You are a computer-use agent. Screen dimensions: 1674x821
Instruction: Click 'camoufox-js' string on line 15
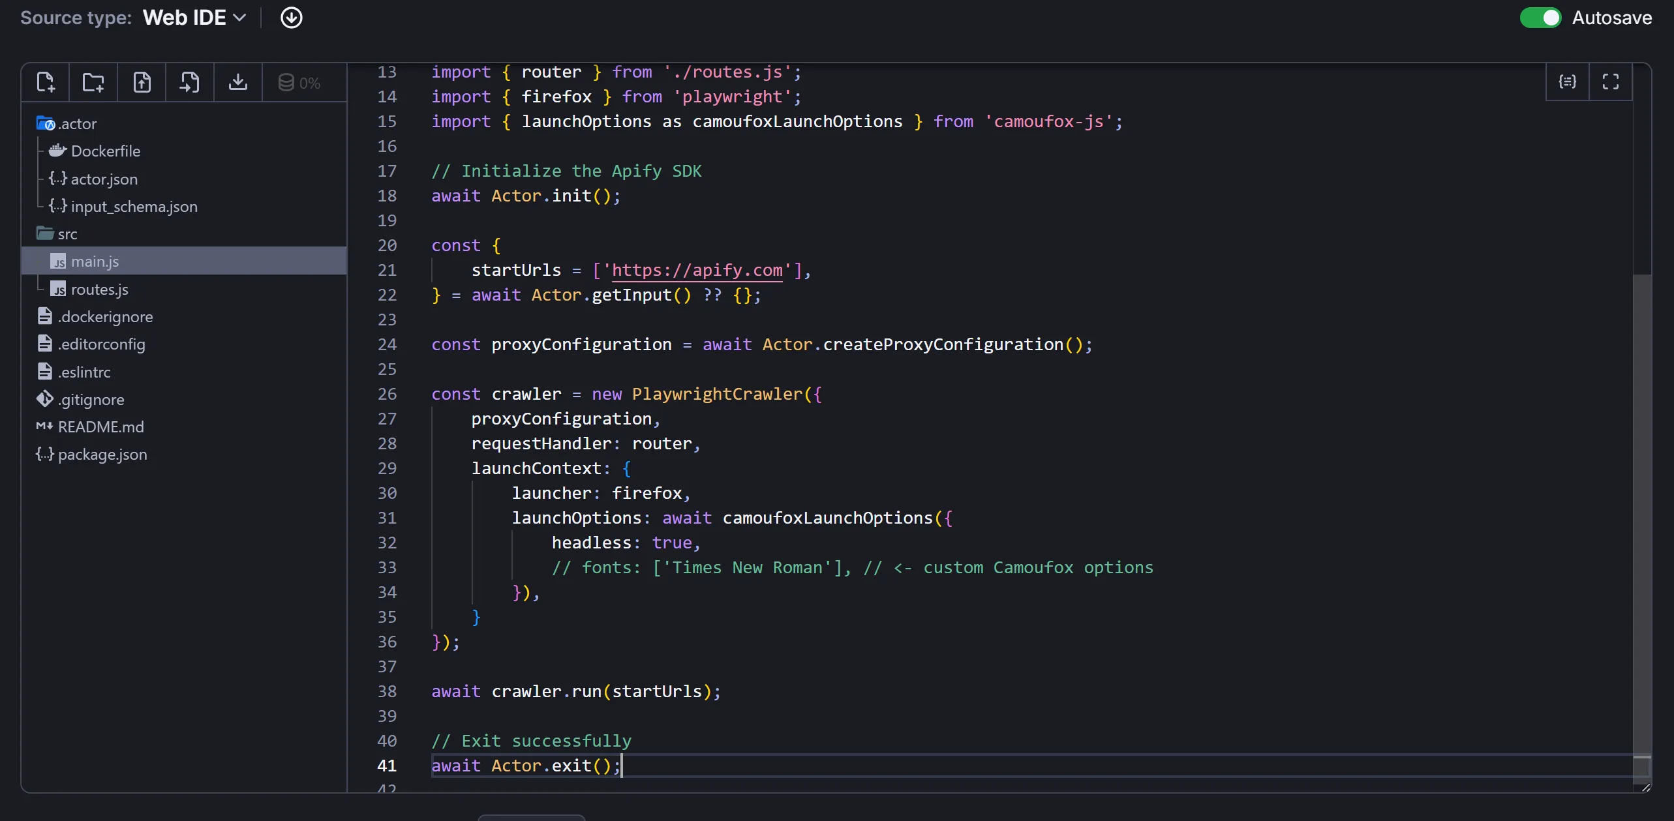click(1049, 121)
